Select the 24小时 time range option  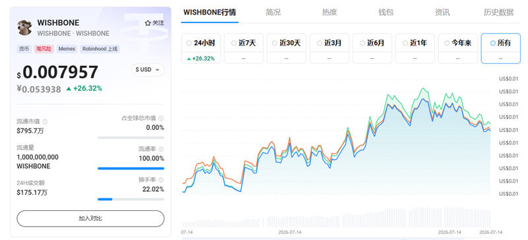[x=201, y=49]
